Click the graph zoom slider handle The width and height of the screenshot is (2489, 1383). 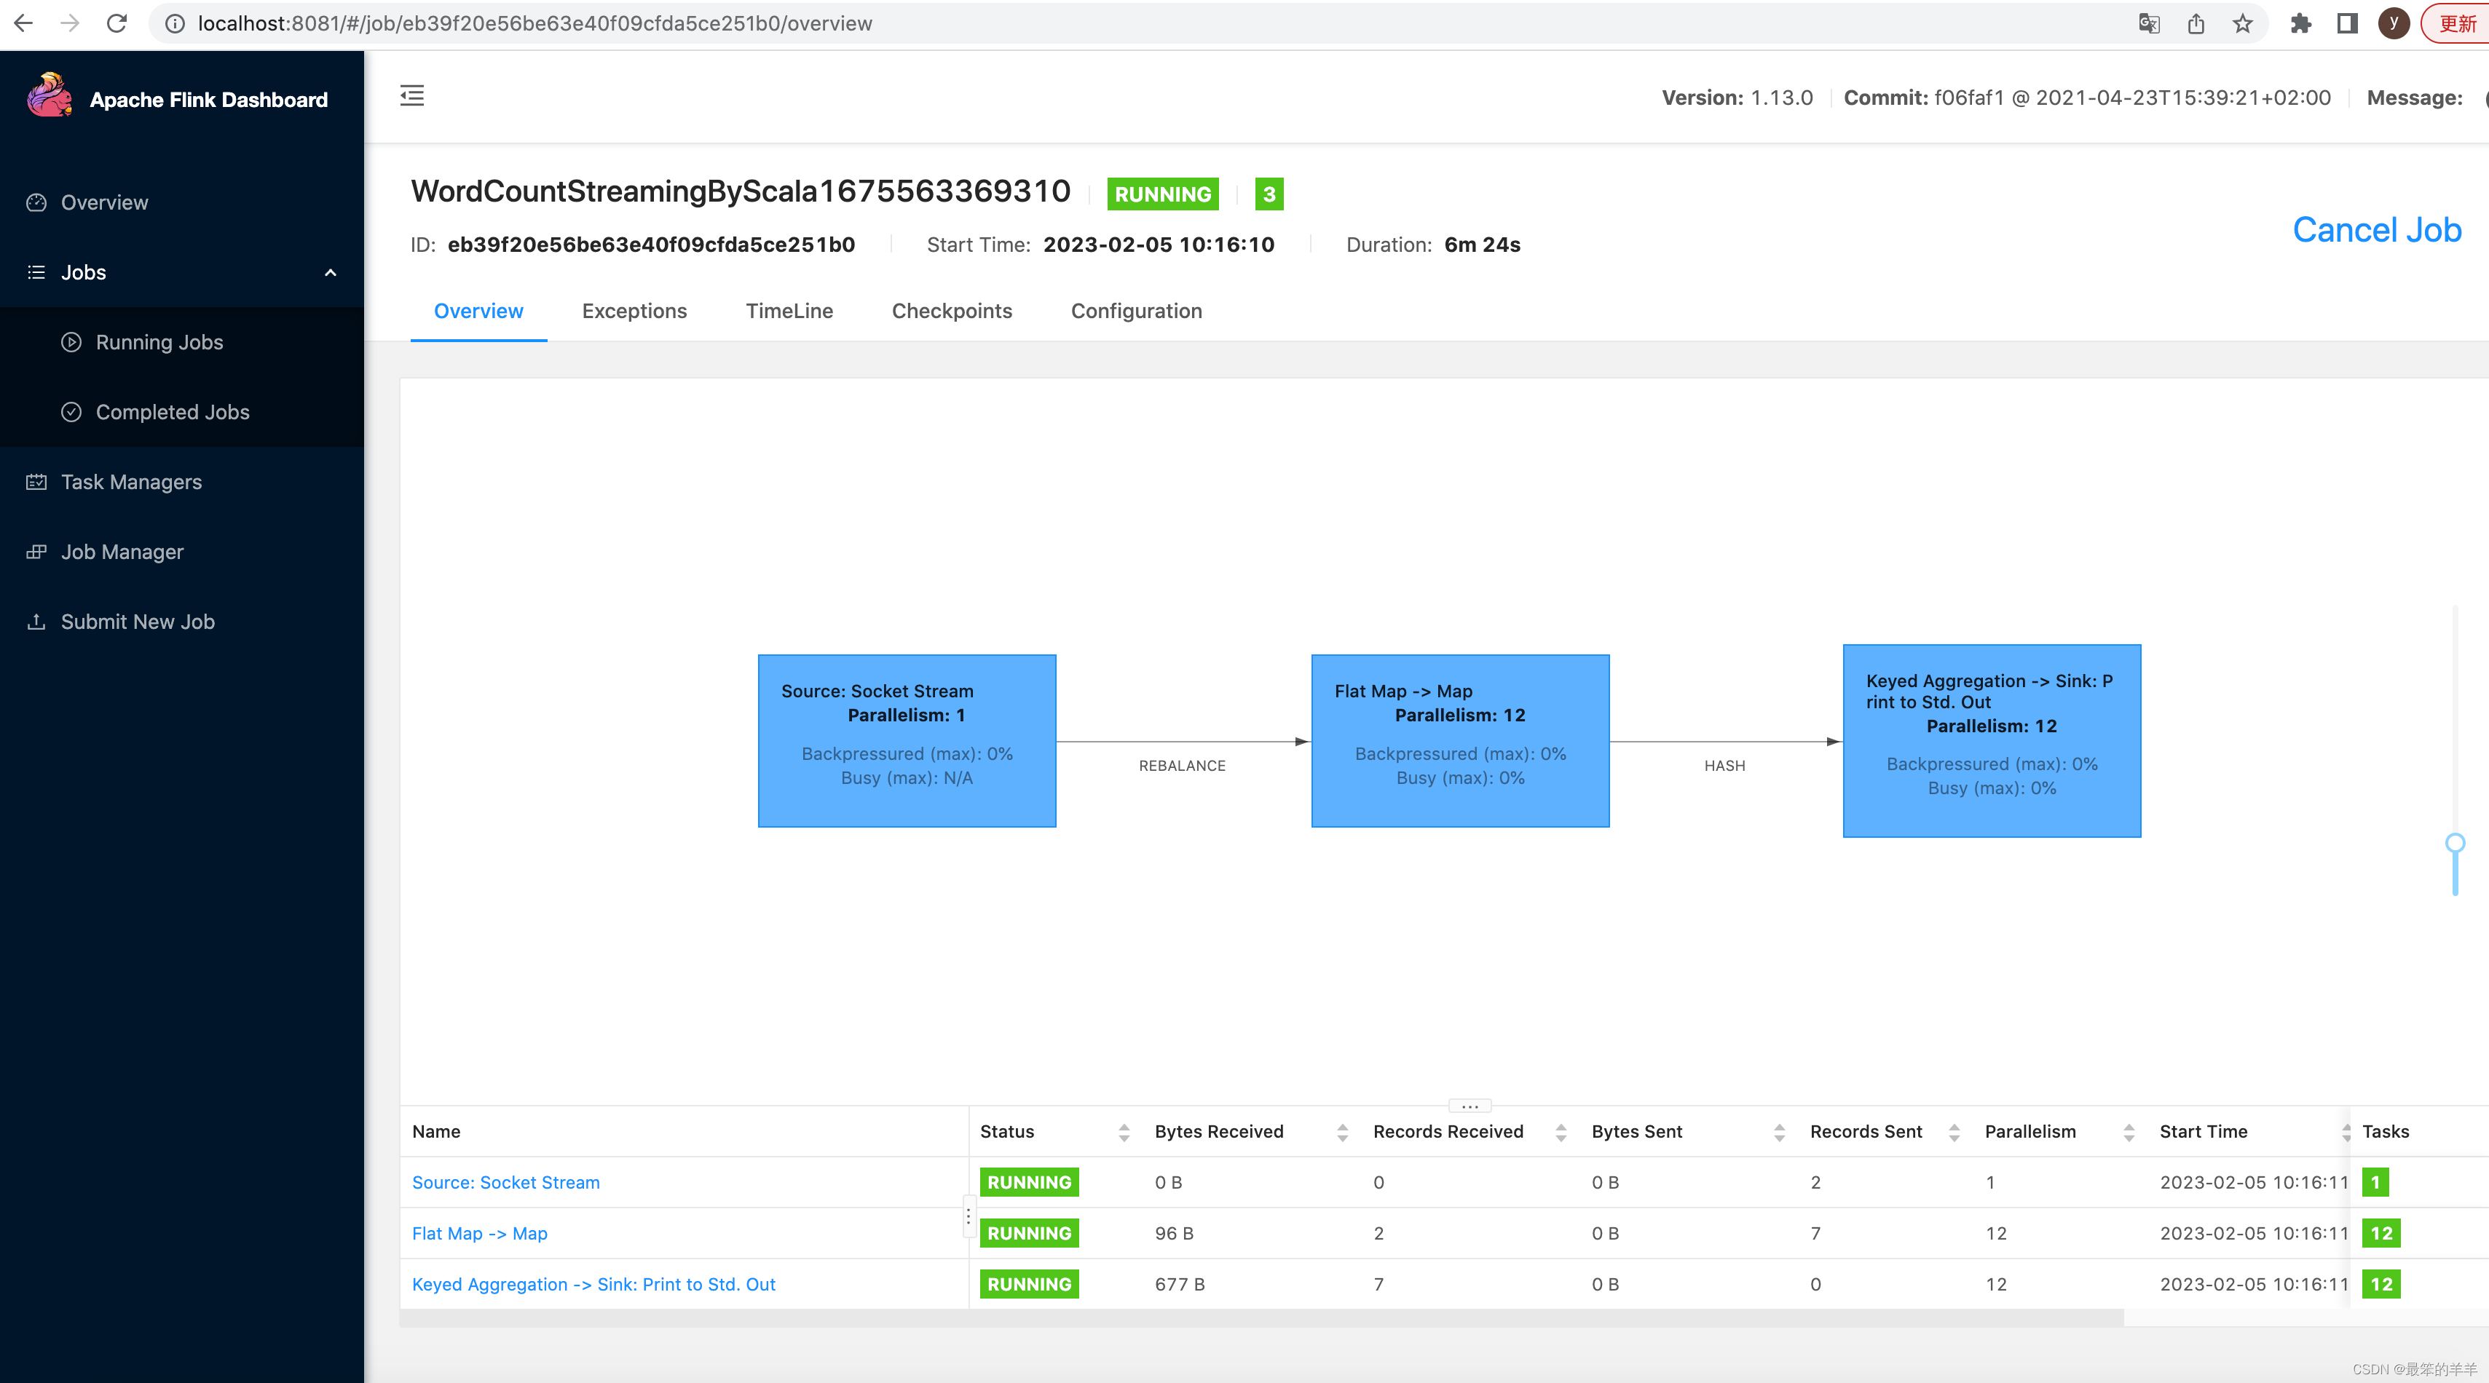click(x=2454, y=843)
